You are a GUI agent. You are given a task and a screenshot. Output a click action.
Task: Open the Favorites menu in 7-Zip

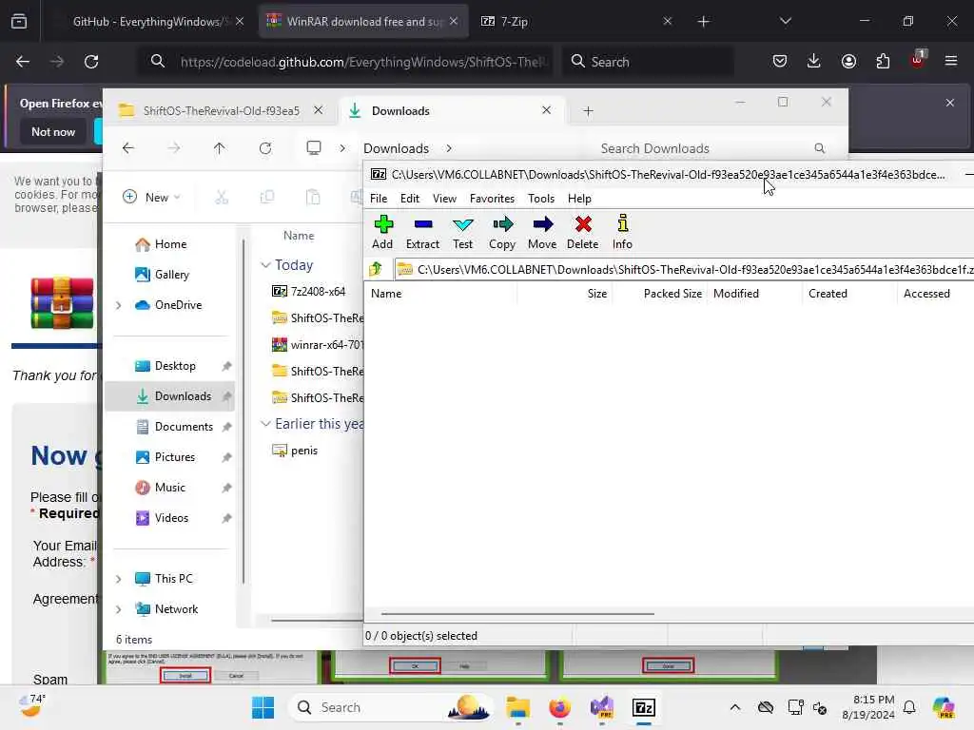point(492,199)
